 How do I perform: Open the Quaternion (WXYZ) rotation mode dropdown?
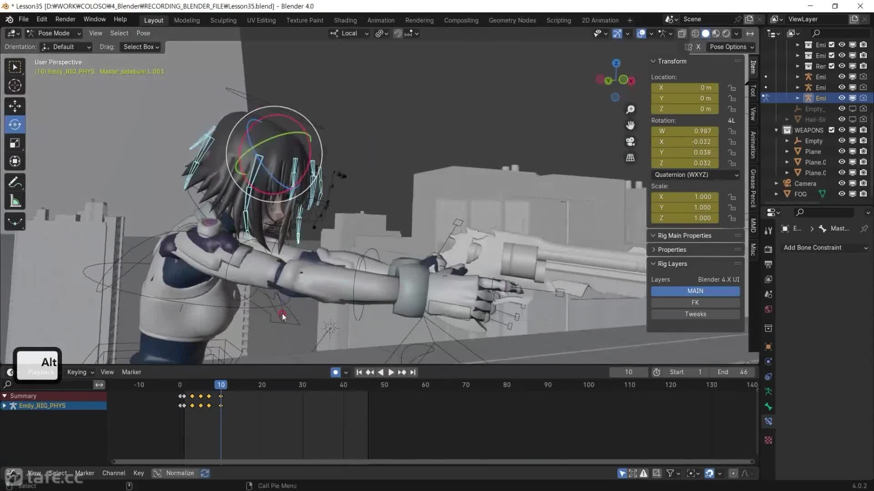(x=695, y=175)
